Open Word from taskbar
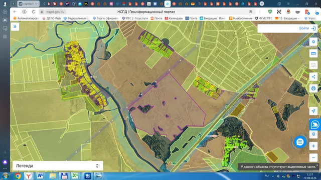The image size is (321, 180). [x=40, y=176]
